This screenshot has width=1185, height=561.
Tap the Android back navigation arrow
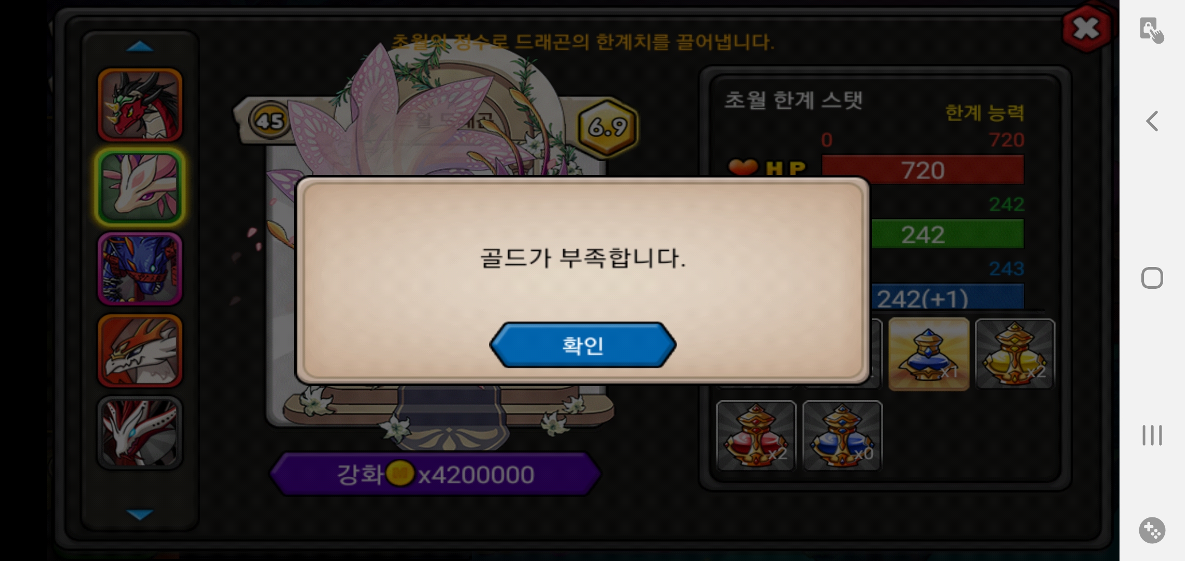[x=1152, y=121]
